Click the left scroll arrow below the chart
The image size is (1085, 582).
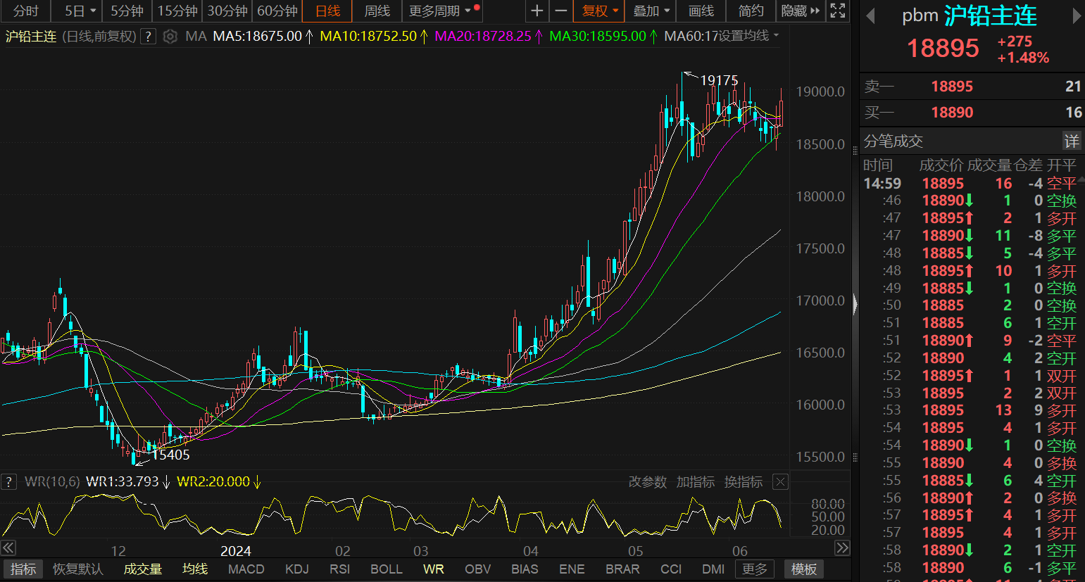point(8,548)
